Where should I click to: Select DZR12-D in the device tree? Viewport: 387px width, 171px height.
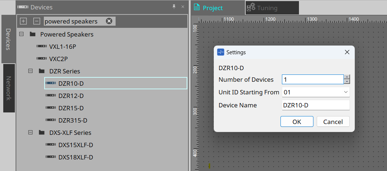tap(71, 95)
